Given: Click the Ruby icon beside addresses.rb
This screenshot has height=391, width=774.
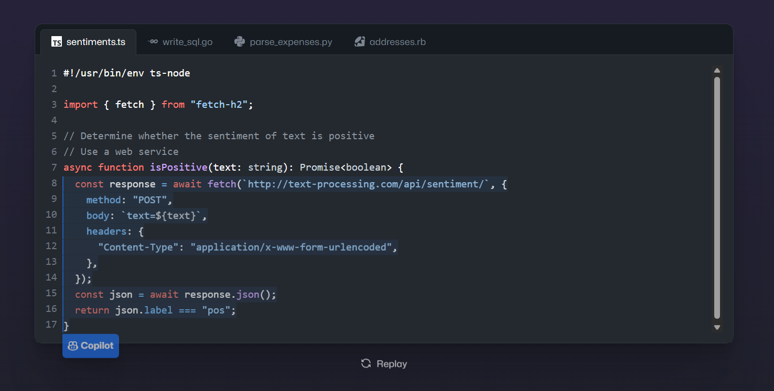Looking at the screenshot, I should coord(359,42).
